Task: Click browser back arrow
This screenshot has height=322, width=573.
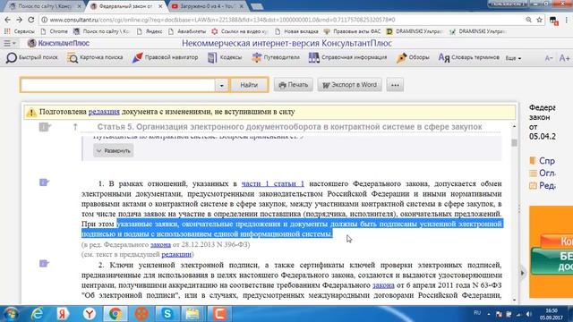Action: tap(8, 20)
